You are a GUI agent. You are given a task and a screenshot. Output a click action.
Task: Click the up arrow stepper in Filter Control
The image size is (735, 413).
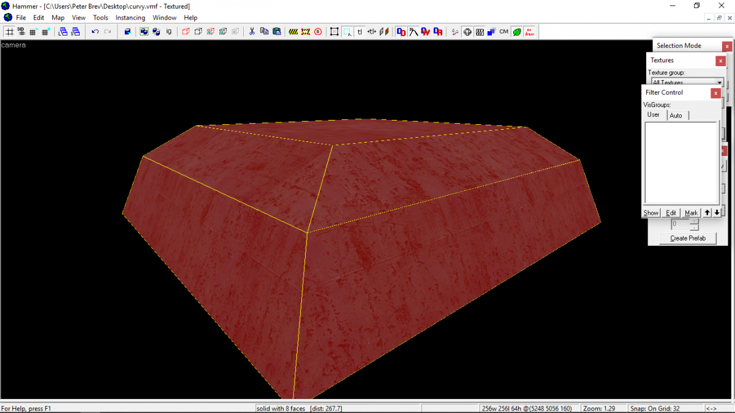coord(706,212)
